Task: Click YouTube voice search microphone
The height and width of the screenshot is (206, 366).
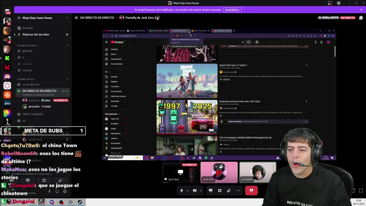Action: (x=257, y=42)
